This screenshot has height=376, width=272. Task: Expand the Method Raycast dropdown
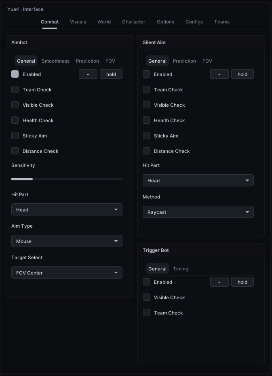click(x=198, y=212)
